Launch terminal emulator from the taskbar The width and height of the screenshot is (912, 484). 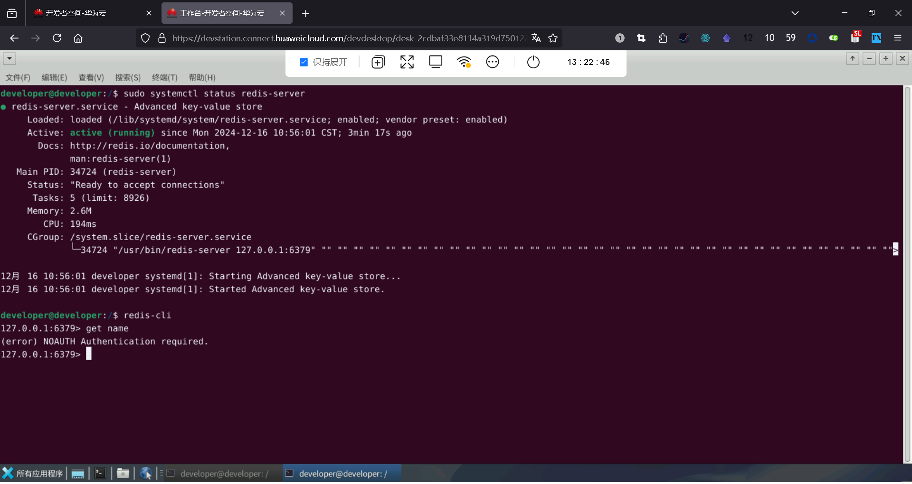(x=100, y=474)
